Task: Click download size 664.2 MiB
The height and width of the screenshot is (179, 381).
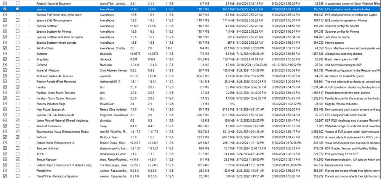Action: 203,76
